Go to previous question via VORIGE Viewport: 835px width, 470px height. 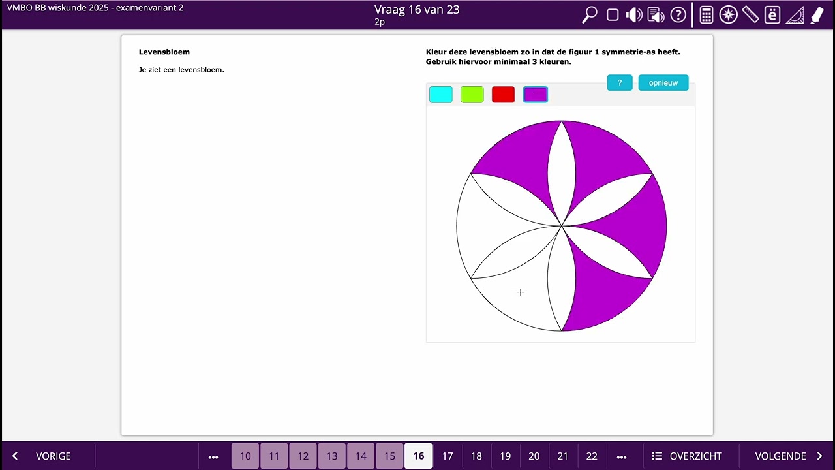pyautogui.click(x=53, y=456)
